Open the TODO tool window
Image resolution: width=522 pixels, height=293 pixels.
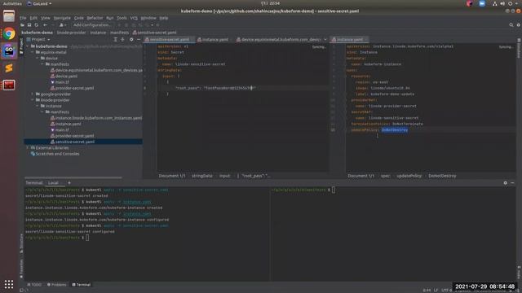(34, 285)
